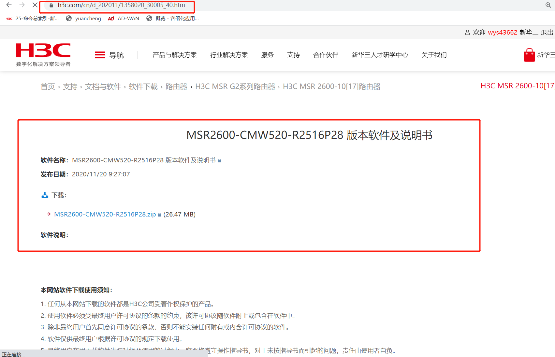This screenshot has width=555, height=357.
Task: Click 支持 in the breadcrumb
Action: tap(70, 87)
